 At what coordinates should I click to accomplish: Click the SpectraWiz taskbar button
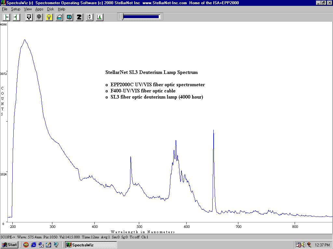[91, 245]
